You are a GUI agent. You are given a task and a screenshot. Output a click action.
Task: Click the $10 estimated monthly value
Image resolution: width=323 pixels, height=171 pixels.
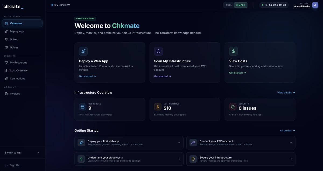[167, 108]
